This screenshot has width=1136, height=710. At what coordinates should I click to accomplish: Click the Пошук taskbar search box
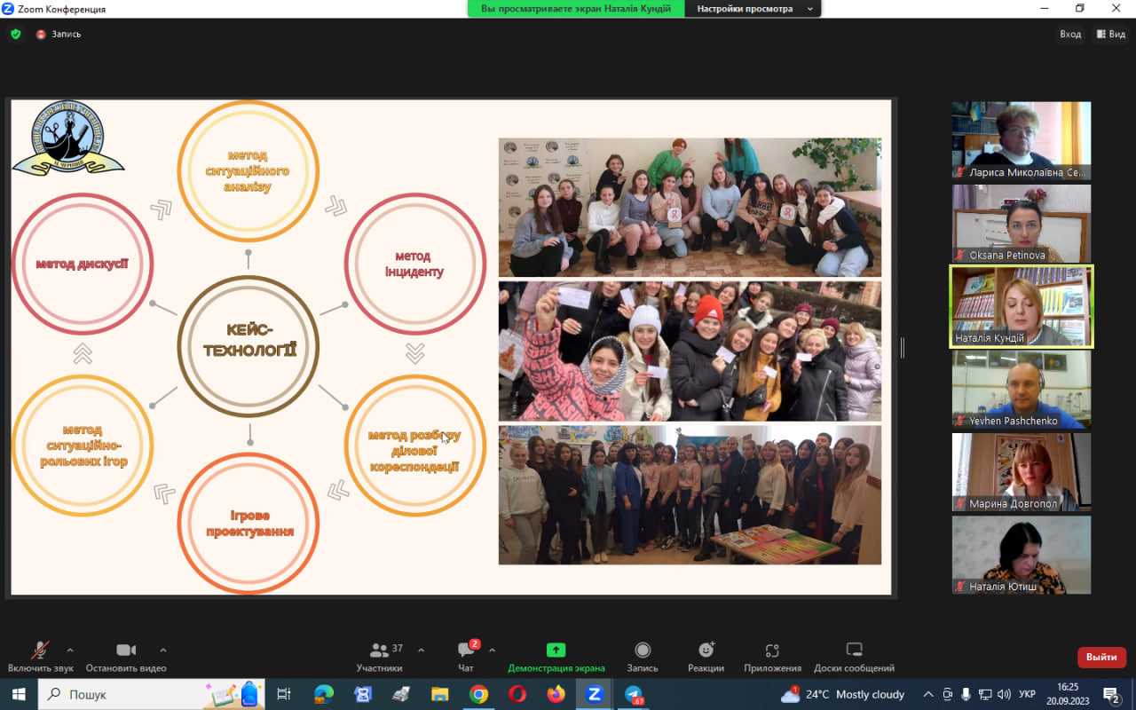[x=151, y=694]
